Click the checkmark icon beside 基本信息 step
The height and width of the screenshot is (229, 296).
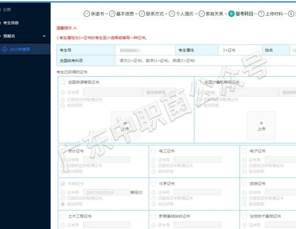(112, 14)
